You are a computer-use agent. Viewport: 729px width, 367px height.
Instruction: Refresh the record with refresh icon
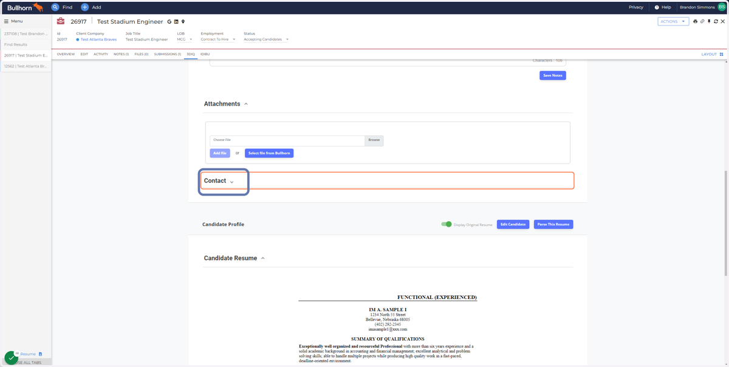coord(716,21)
